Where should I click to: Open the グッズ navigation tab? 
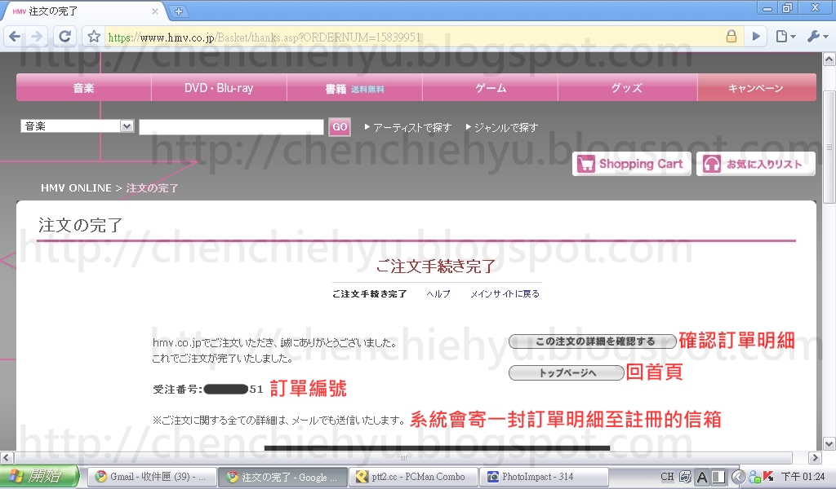coord(627,88)
